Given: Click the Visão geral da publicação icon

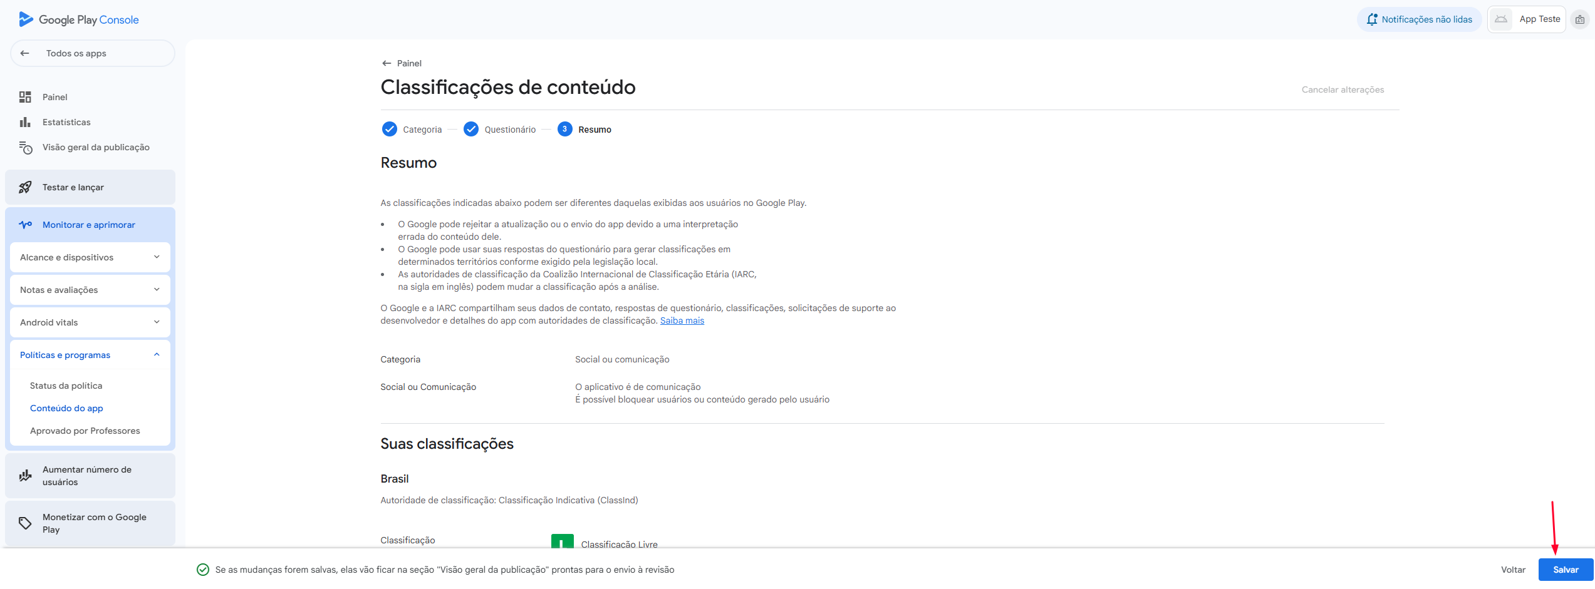Looking at the screenshot, I should (25, 148).
